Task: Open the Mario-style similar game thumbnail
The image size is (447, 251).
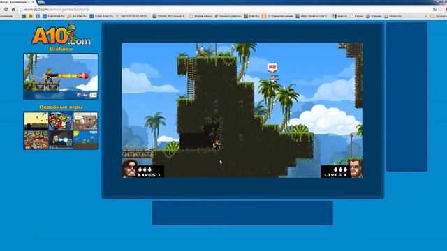Action: point(61,121)
